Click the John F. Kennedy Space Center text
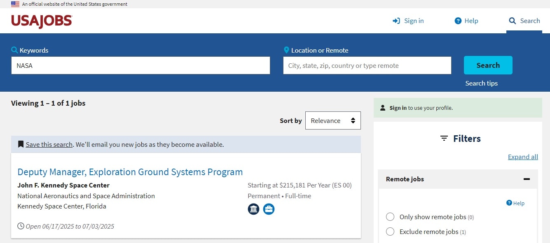The image size is (550, 243). point(63,185)
